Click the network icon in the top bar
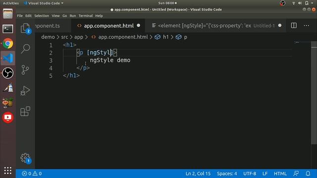Viewport: 317px width, 178px height. pyautogui.click(x=294, y=3)
